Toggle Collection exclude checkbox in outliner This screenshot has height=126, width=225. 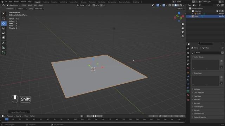[217, 11]
